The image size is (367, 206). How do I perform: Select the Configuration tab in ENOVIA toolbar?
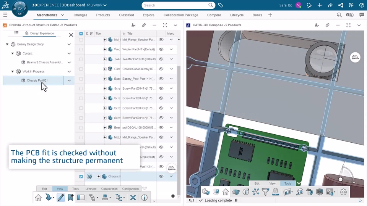(130, 189)
